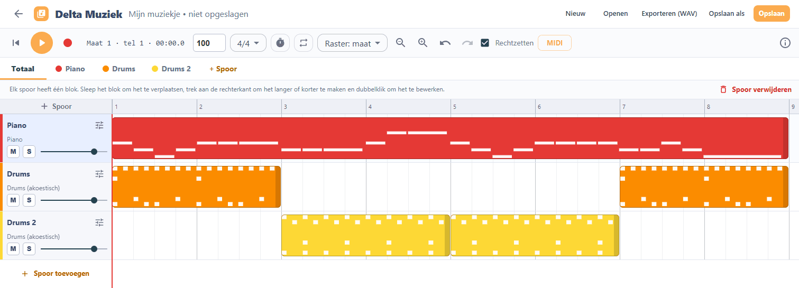Click Nieuw to create a new project
Screen dimensions: 799x288
click(x=575, y=14)
